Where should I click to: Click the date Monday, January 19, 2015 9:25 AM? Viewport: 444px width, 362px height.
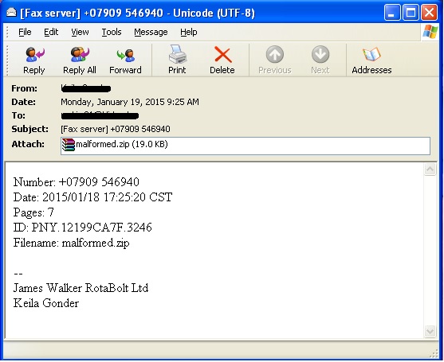coord(130,102)
